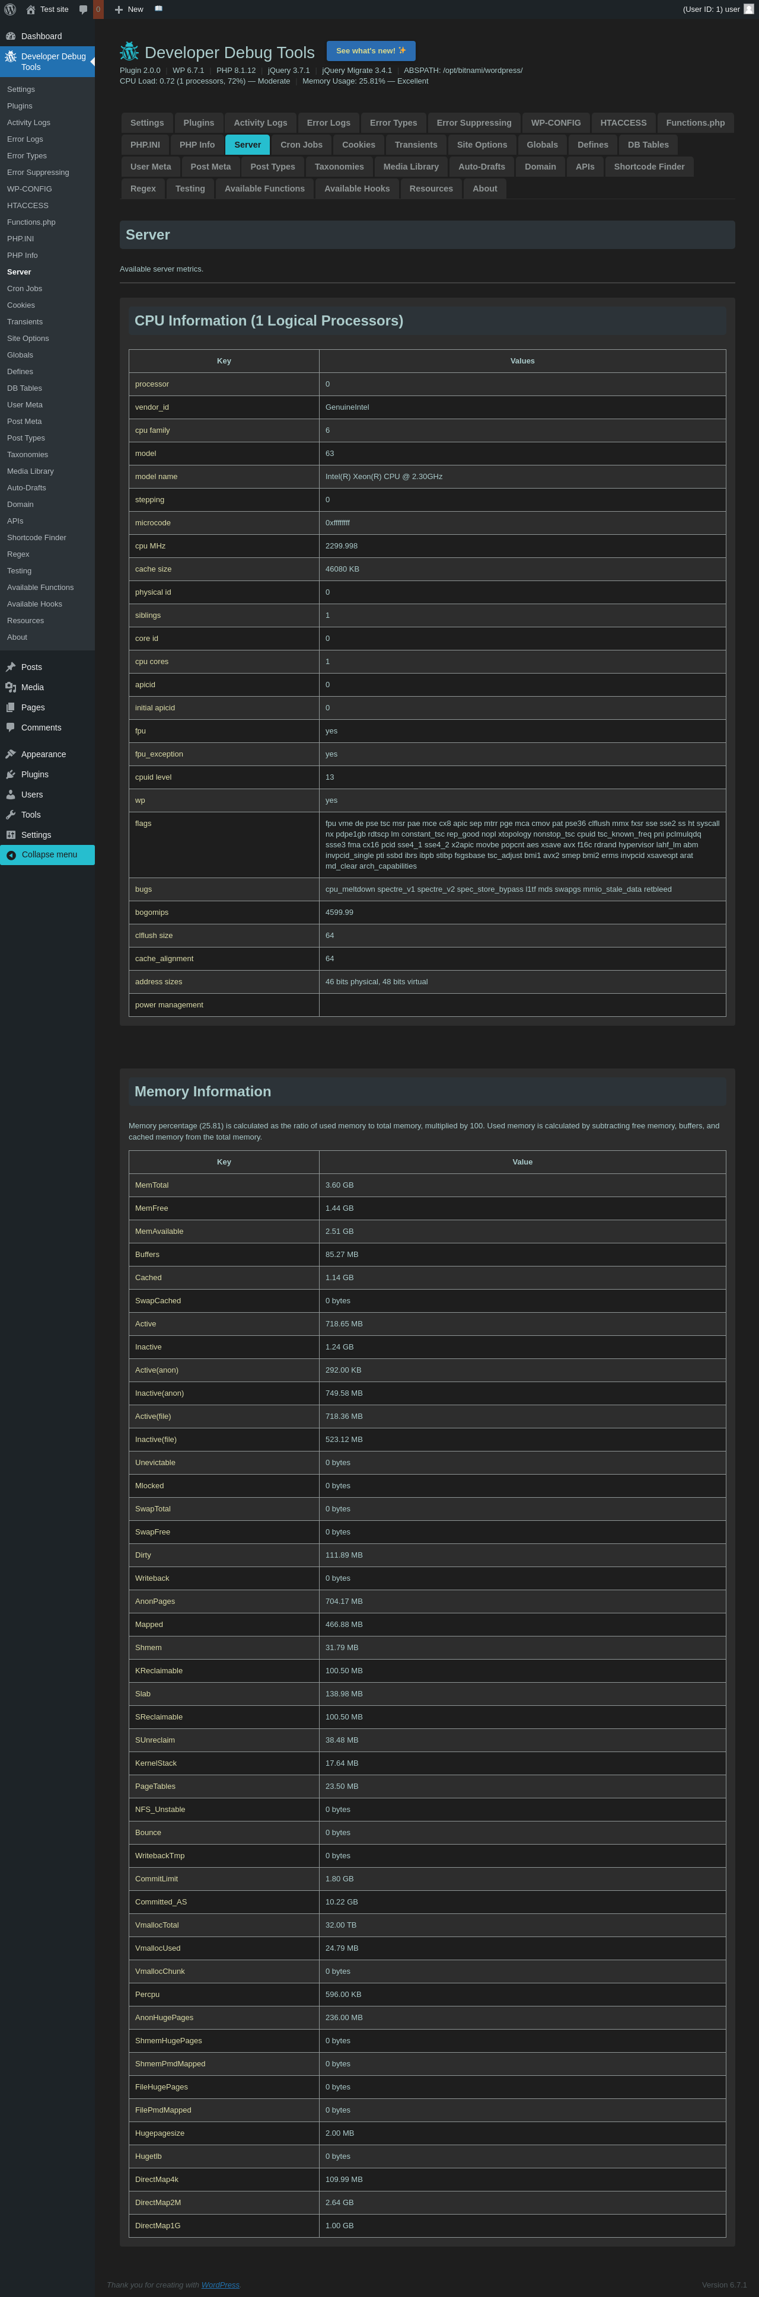Click the Users person icon in sidebar
The width and height of the screenshot is (759, 2297).
pyautogui.click(x=11, y=795)
